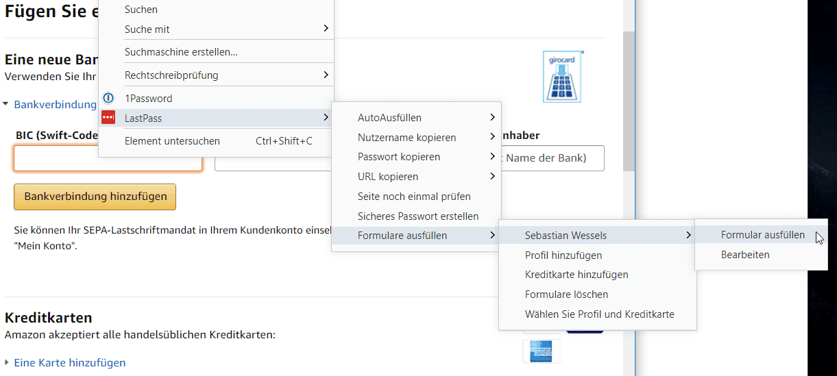
Task: Click the Ctrl+Shift+C shortcut text
Action: pyautogui.click(x=284, y=141)
